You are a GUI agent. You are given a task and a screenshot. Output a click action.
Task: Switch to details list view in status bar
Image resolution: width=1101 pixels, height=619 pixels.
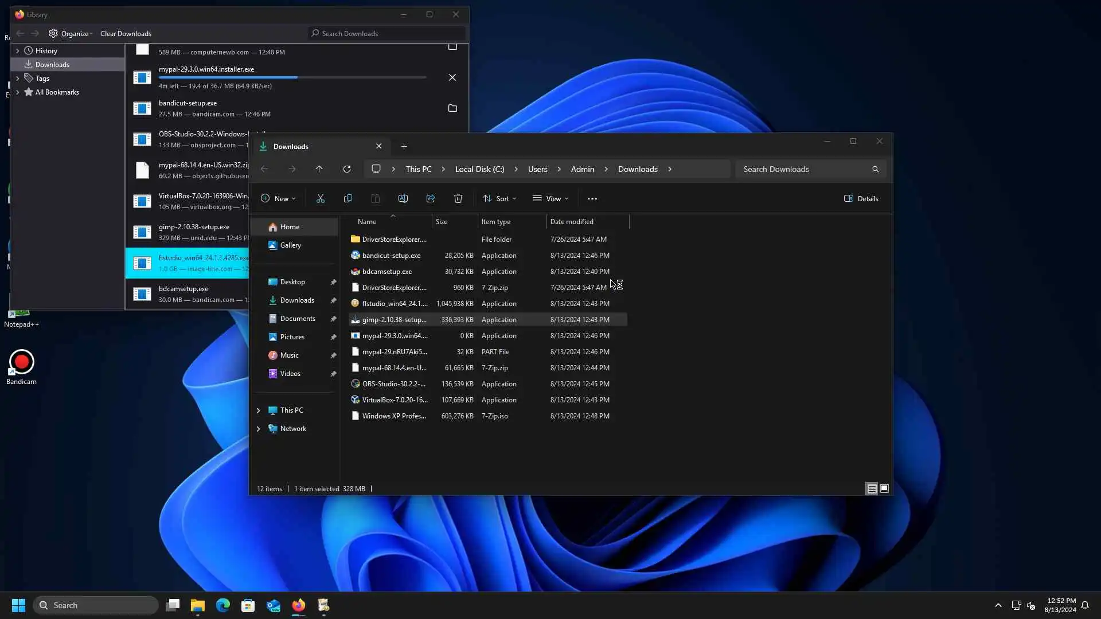tap(872, 488)
